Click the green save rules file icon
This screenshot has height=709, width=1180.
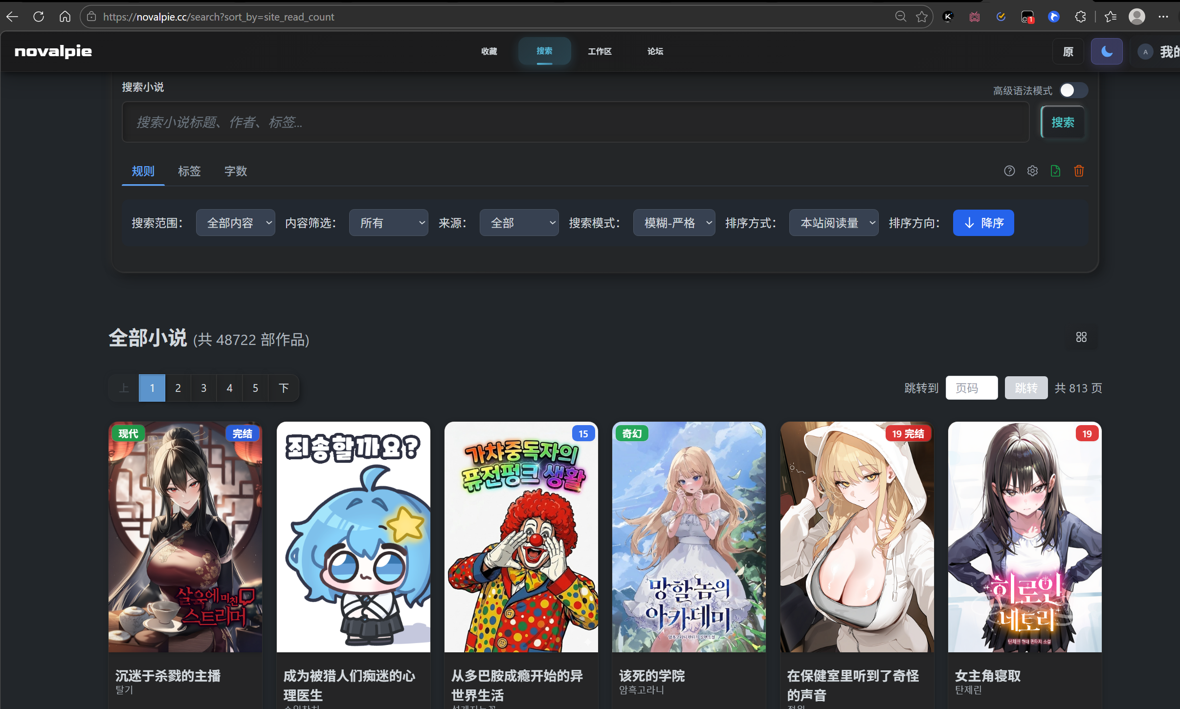click(1055, 171)
